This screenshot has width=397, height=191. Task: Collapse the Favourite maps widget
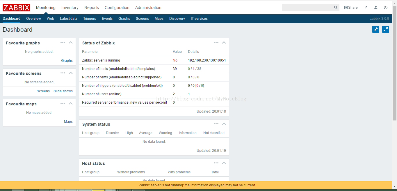point(71,103)
